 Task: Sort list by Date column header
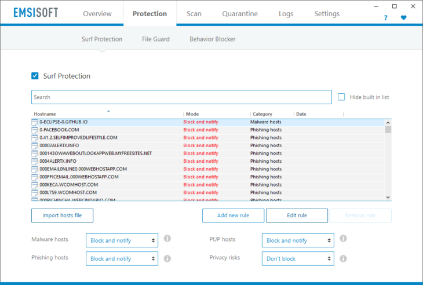tap(301, 114)
